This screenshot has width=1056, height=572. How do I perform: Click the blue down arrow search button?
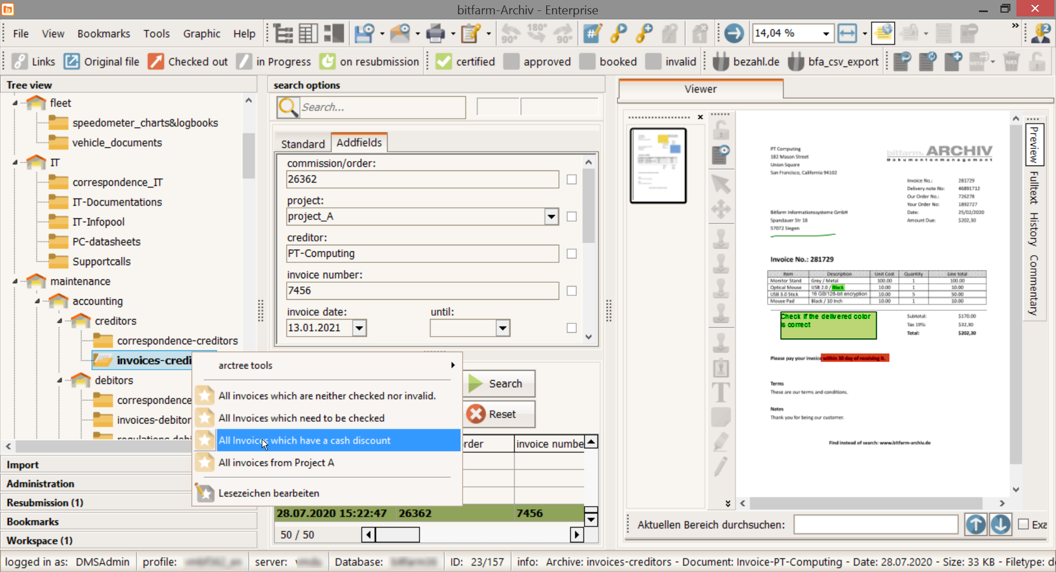coord(1000,524)
